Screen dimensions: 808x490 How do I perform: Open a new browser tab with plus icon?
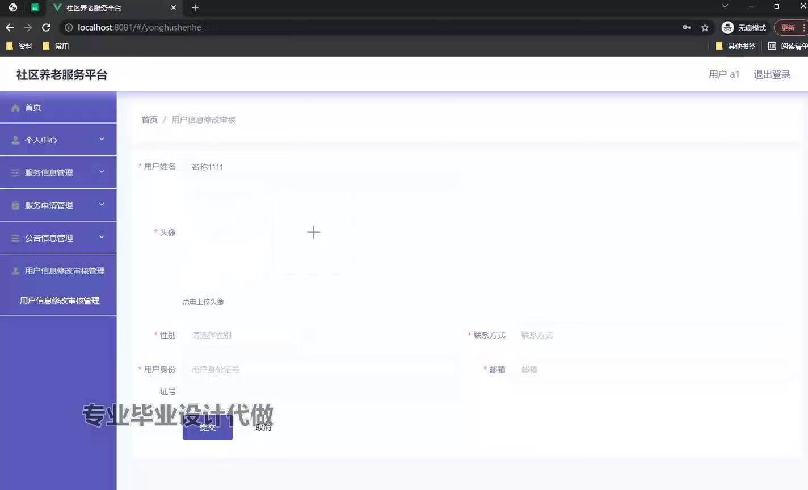pyautogui.click(x=195, y=7)
